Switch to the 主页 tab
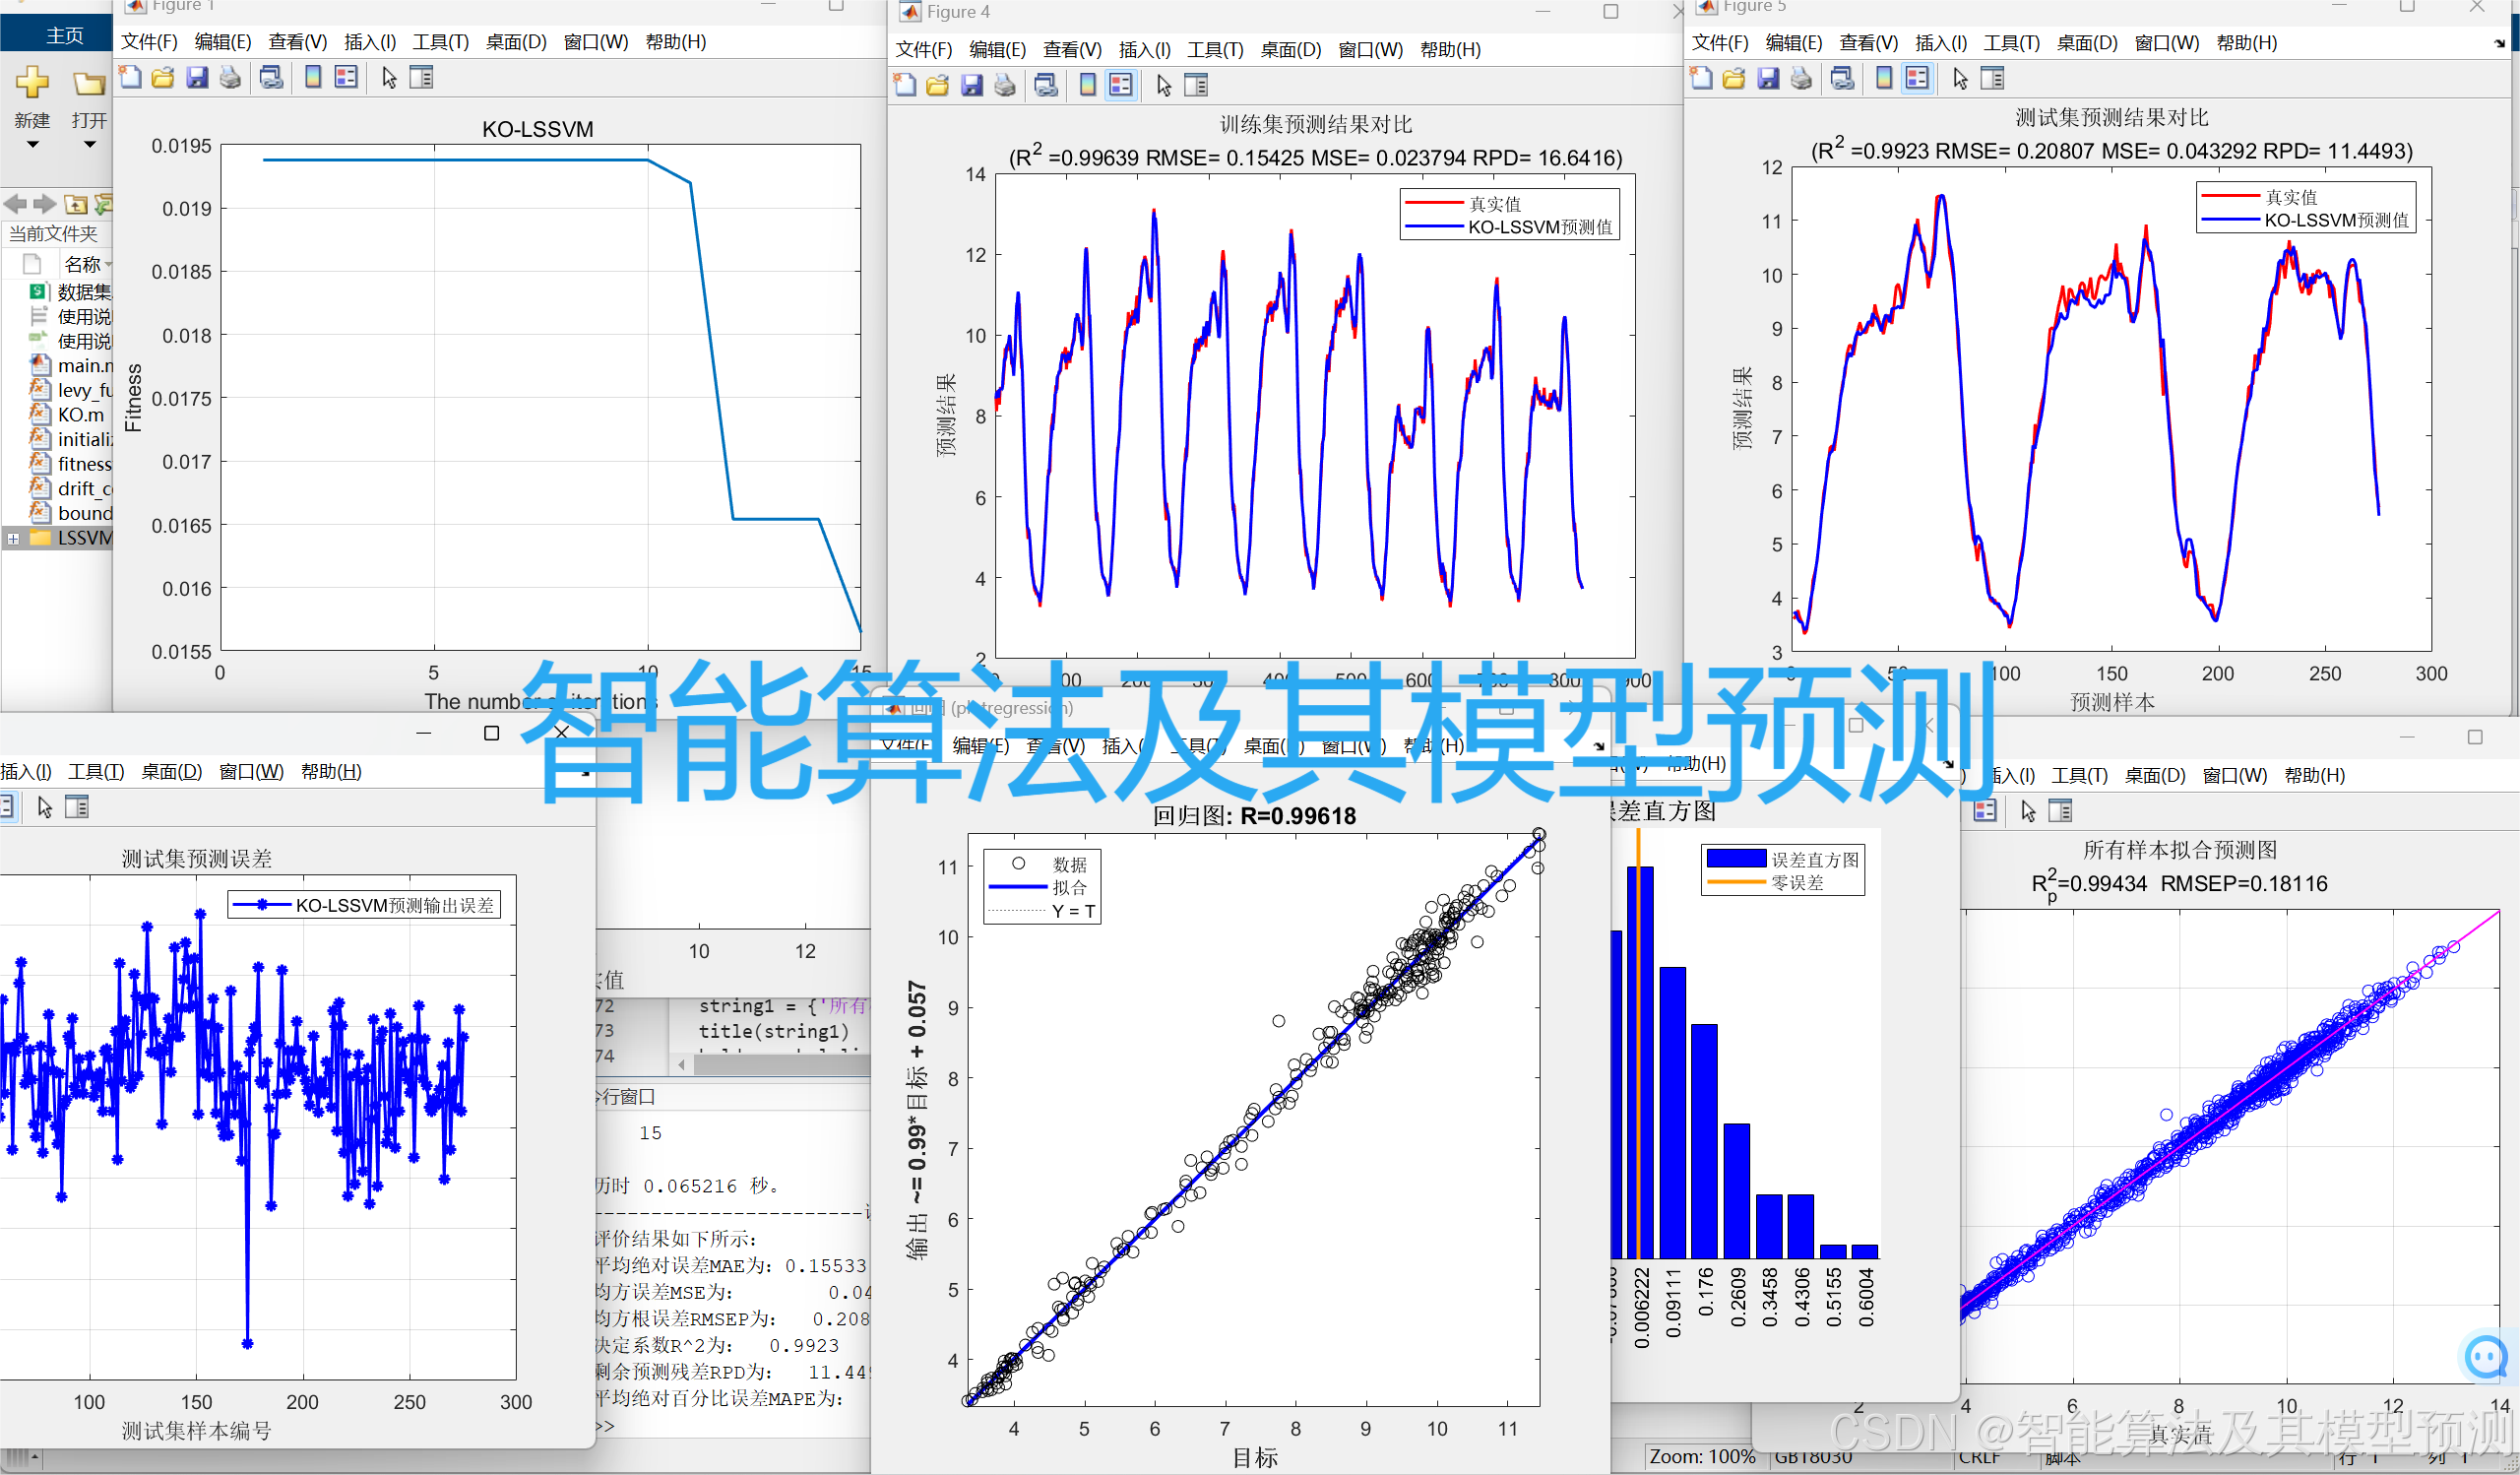The width and height of the screenshot is (2520, 1475). pyautogui.click(x=64, y=36)
